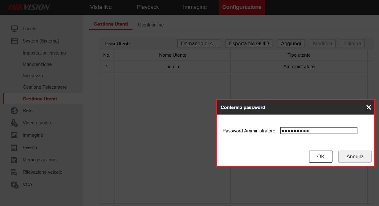Close the Conferma password dialog with X
This screenshot has height=206, width=379.
pos(369,107)
